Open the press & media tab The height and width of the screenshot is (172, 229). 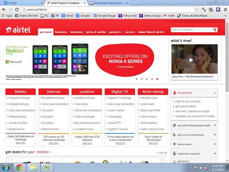pos(96,32)
